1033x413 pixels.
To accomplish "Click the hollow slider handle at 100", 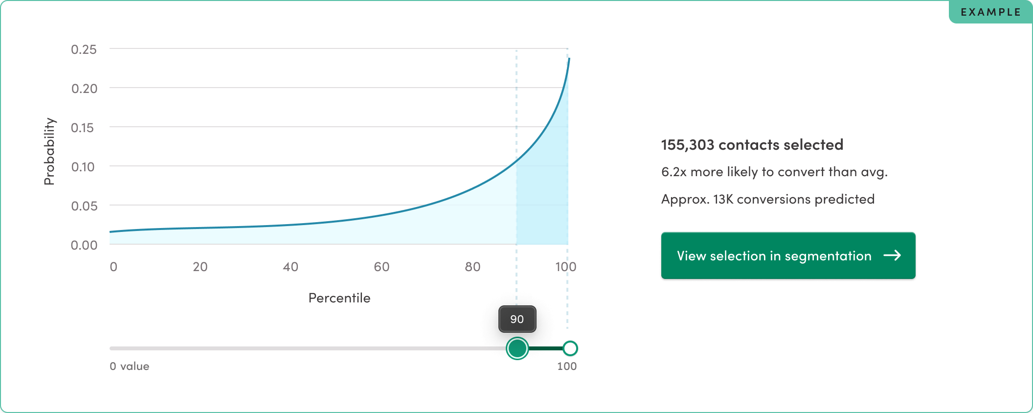I will coord(570,348).
